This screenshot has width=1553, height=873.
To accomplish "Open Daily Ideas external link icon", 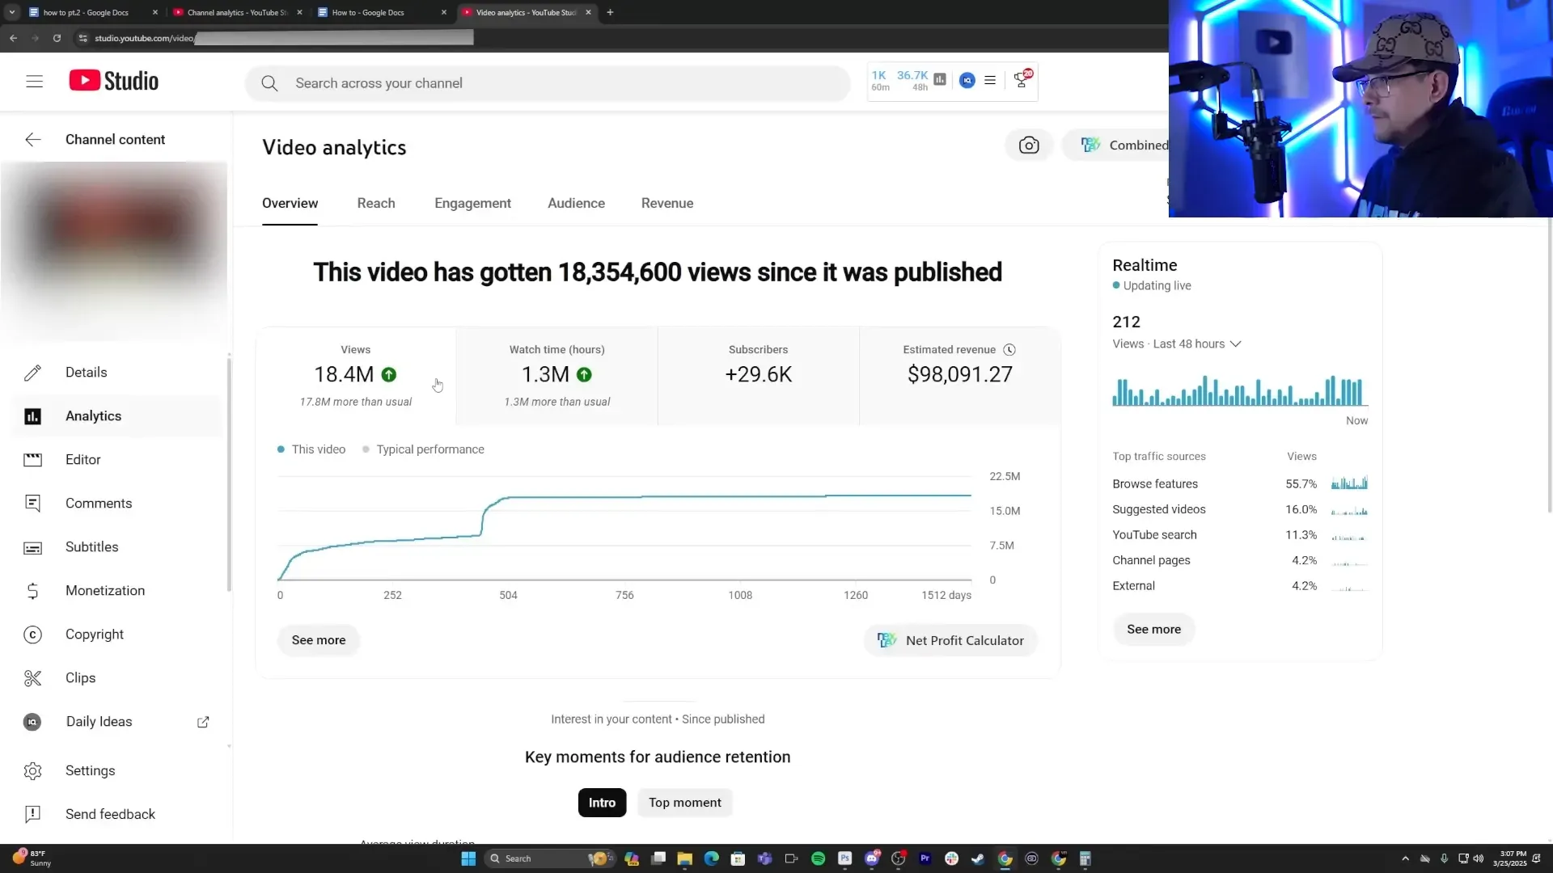I will 203,722.
